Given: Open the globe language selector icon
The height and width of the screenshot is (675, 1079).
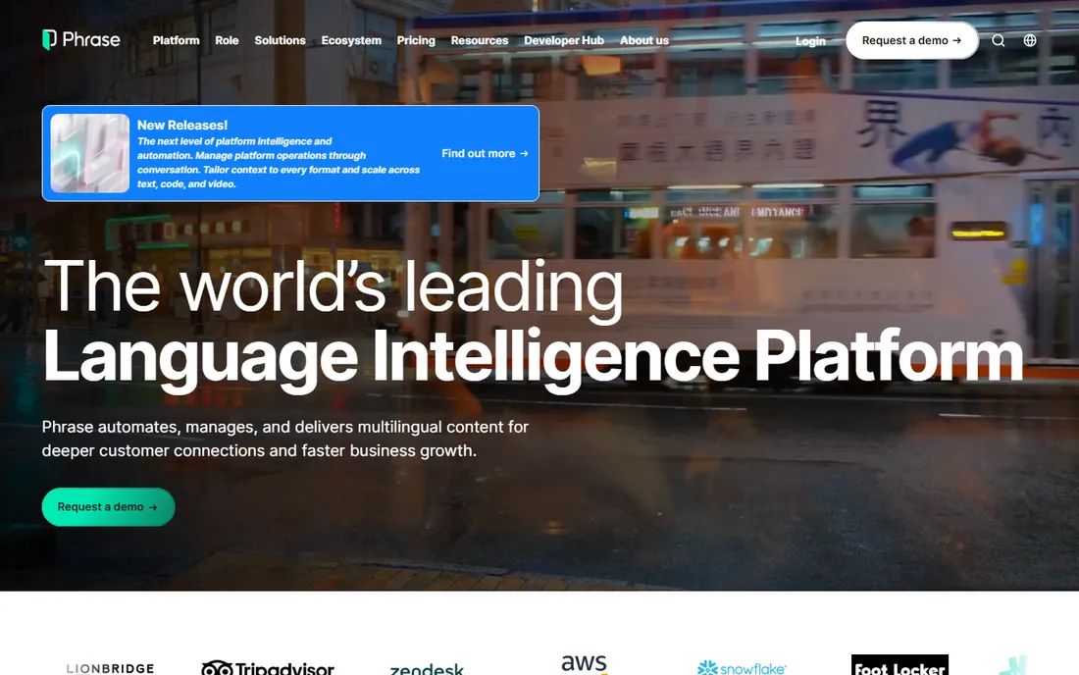Looking at the screenshot, I should pos(1029,40).
